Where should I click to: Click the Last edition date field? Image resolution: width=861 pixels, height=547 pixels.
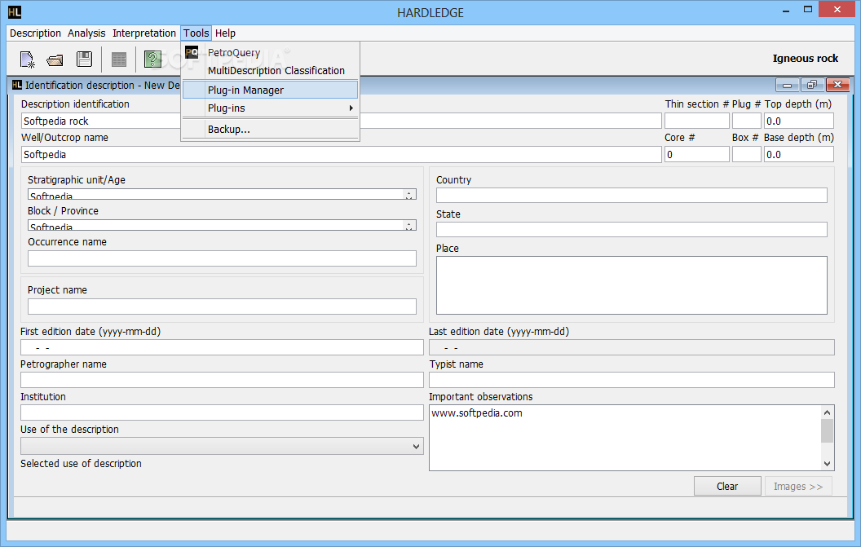(x=631, y=347)
